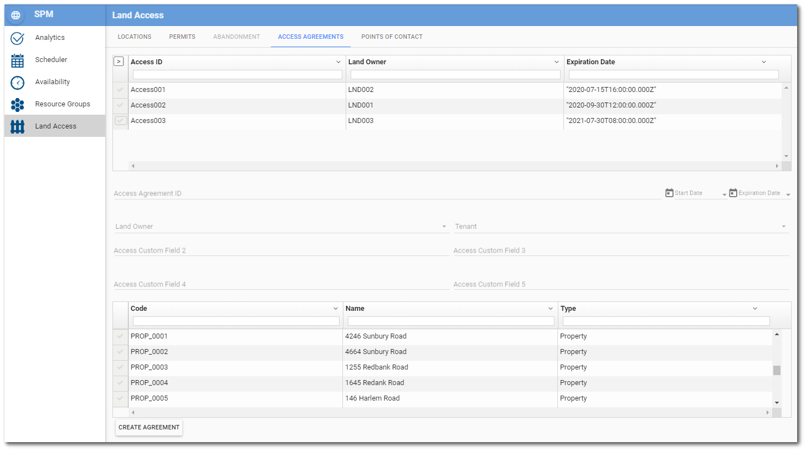Click the Access Custom Field 2 input
This screenshot has height=451, width=806.
point(281,250)
